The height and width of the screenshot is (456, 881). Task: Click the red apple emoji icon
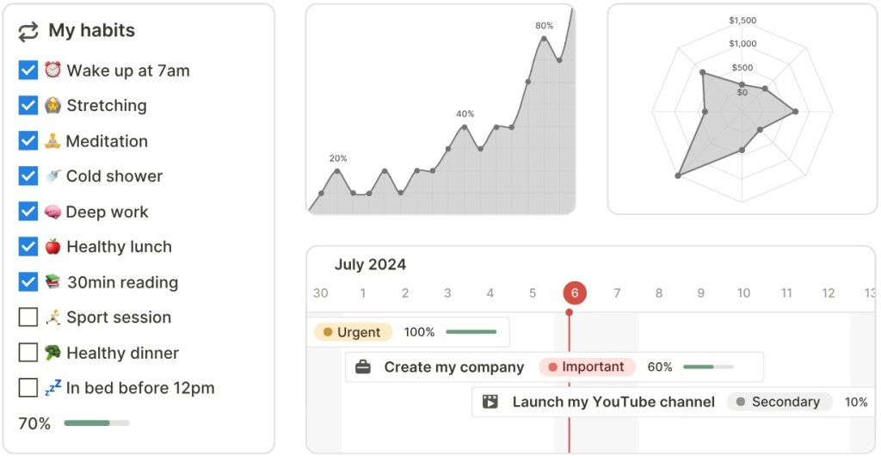[53, 247]
